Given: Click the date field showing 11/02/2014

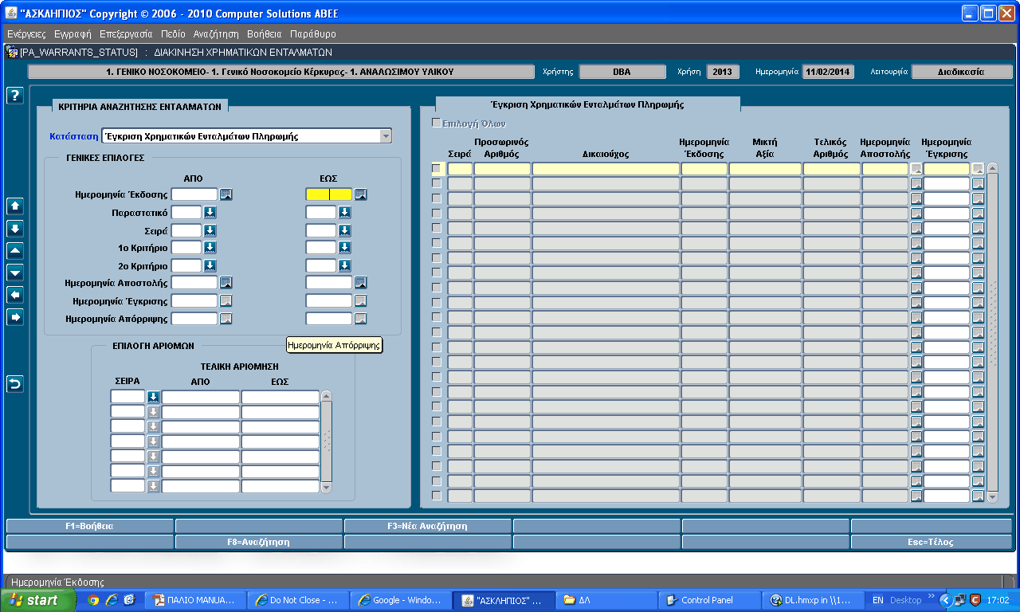Looking at the screenshot, I should [828, 72].
